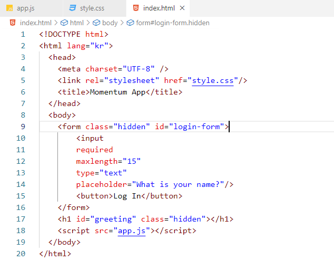
Task: Click the closing </head> tag
Action: click(x=65, y=104)
